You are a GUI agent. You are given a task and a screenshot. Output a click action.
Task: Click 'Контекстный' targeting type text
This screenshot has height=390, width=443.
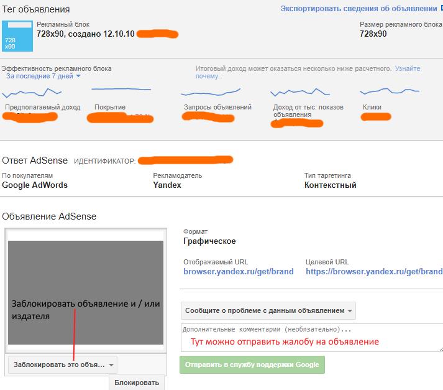pos(331,185)
